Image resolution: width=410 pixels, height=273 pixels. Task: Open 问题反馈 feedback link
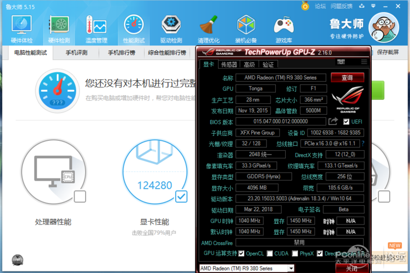(x=341, y=6)
